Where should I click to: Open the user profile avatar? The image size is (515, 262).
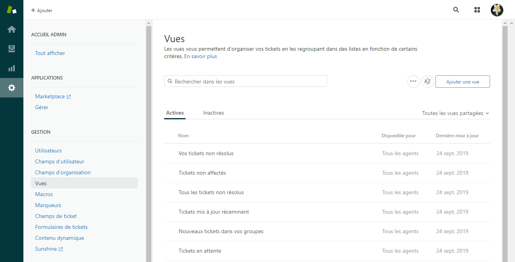click(497, 10)
